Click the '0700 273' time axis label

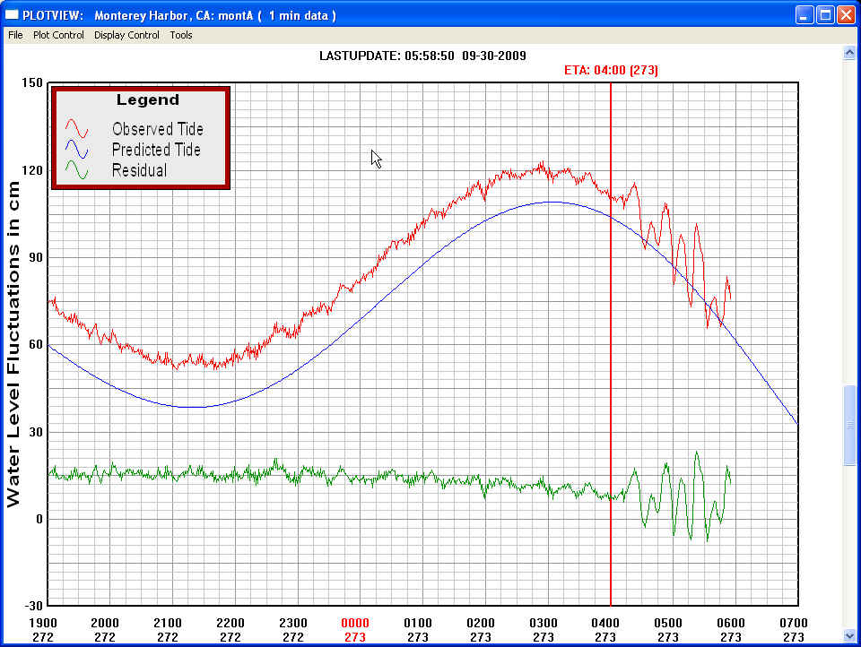794,630
